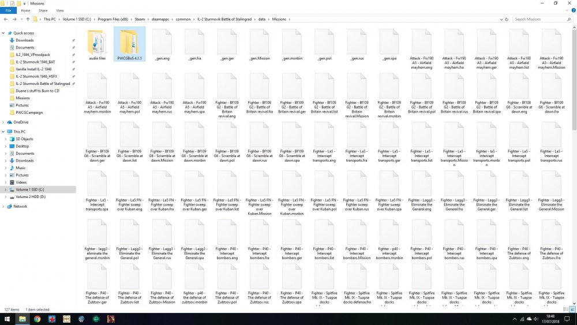Navigate to common in breadcrumb path
Image resolution: width=577 pixels, height=325 pixels.
coord(183,19)
